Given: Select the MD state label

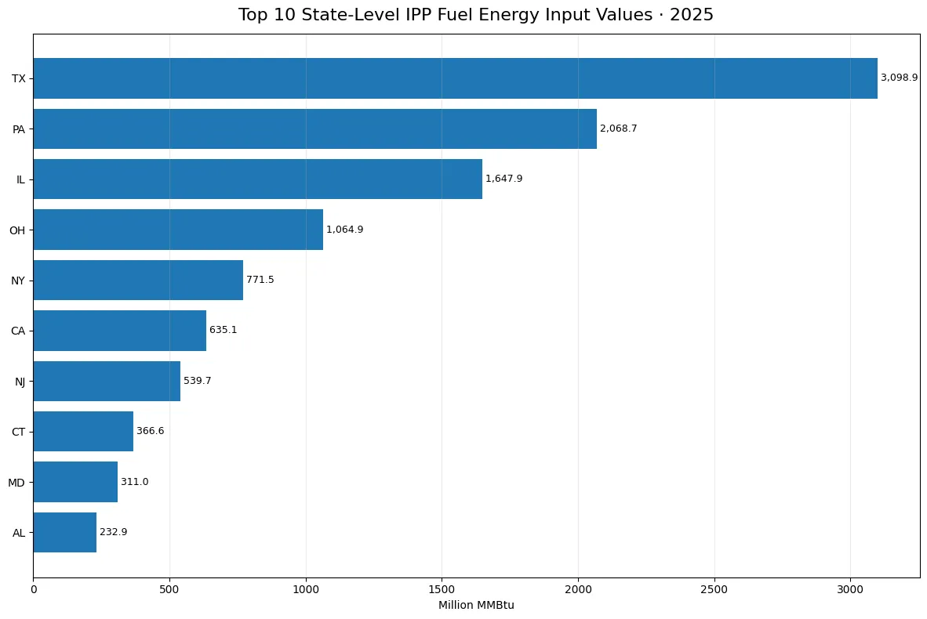Looking at the screenshot, I should 16,483.
